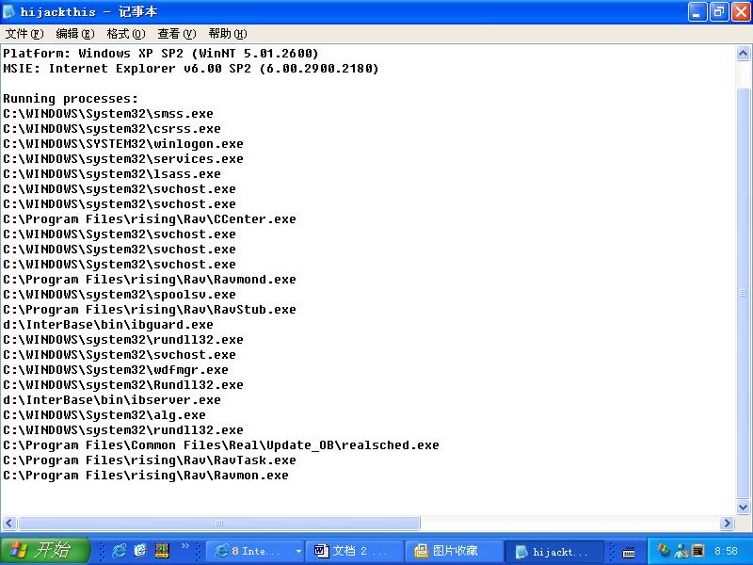Expand Internet Explorer group dropdown arrow
Screen dimensions: 753x565
coord(298,551)
